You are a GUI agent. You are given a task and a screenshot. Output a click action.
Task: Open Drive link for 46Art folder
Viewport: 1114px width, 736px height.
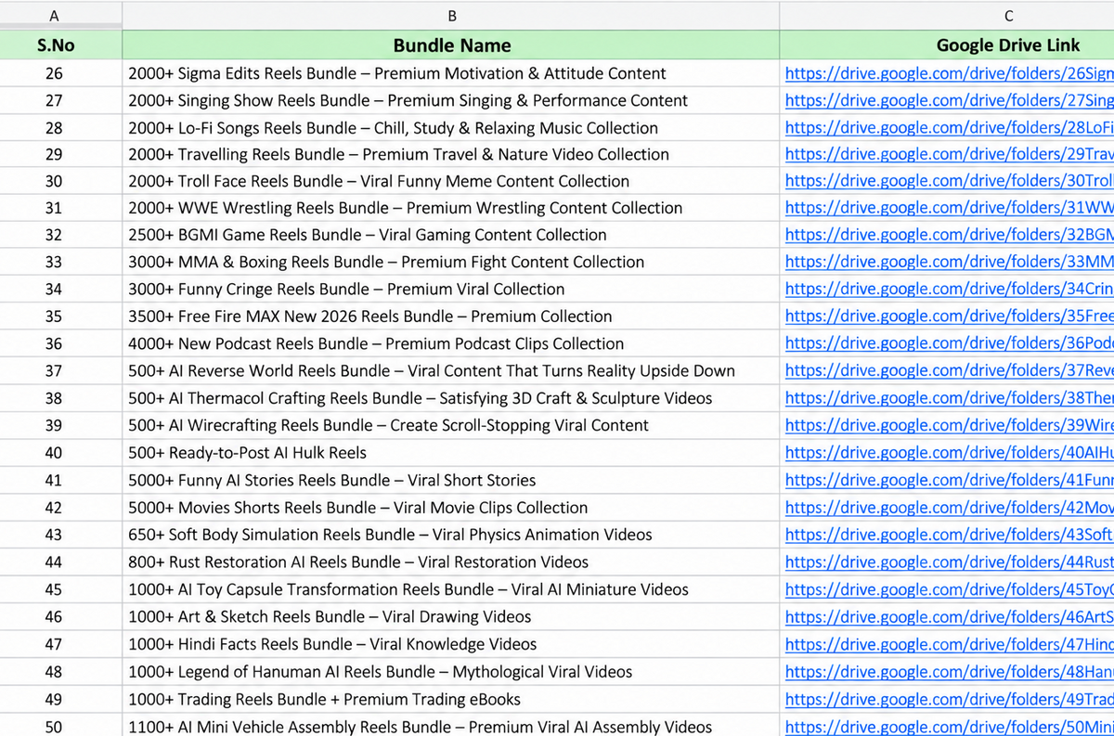(x=949, y=616)
